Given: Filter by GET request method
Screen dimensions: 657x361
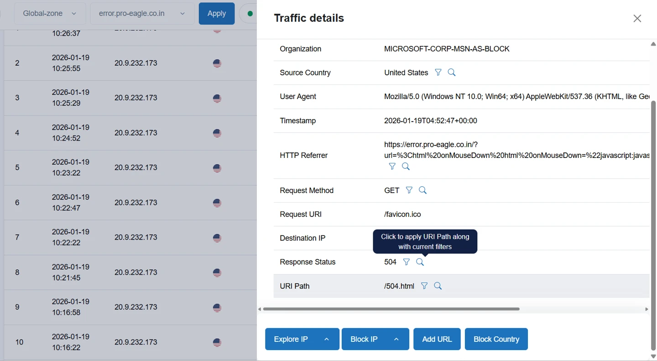Looking at the screenshot, I should [x=409, y=190].
